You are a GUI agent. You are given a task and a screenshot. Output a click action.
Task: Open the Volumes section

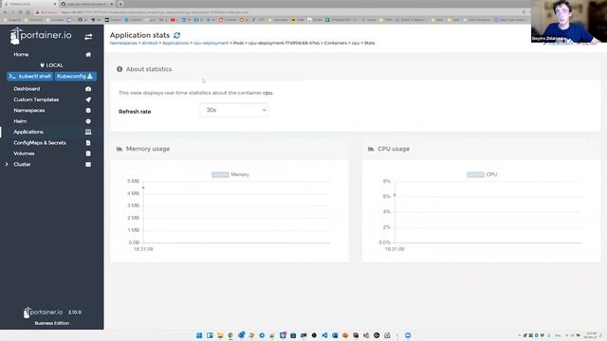click(x=24, y=153)
